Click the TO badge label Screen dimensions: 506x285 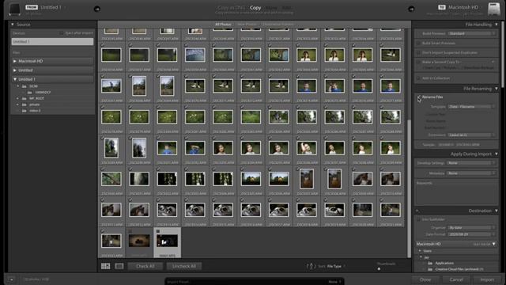pos(442,7)
